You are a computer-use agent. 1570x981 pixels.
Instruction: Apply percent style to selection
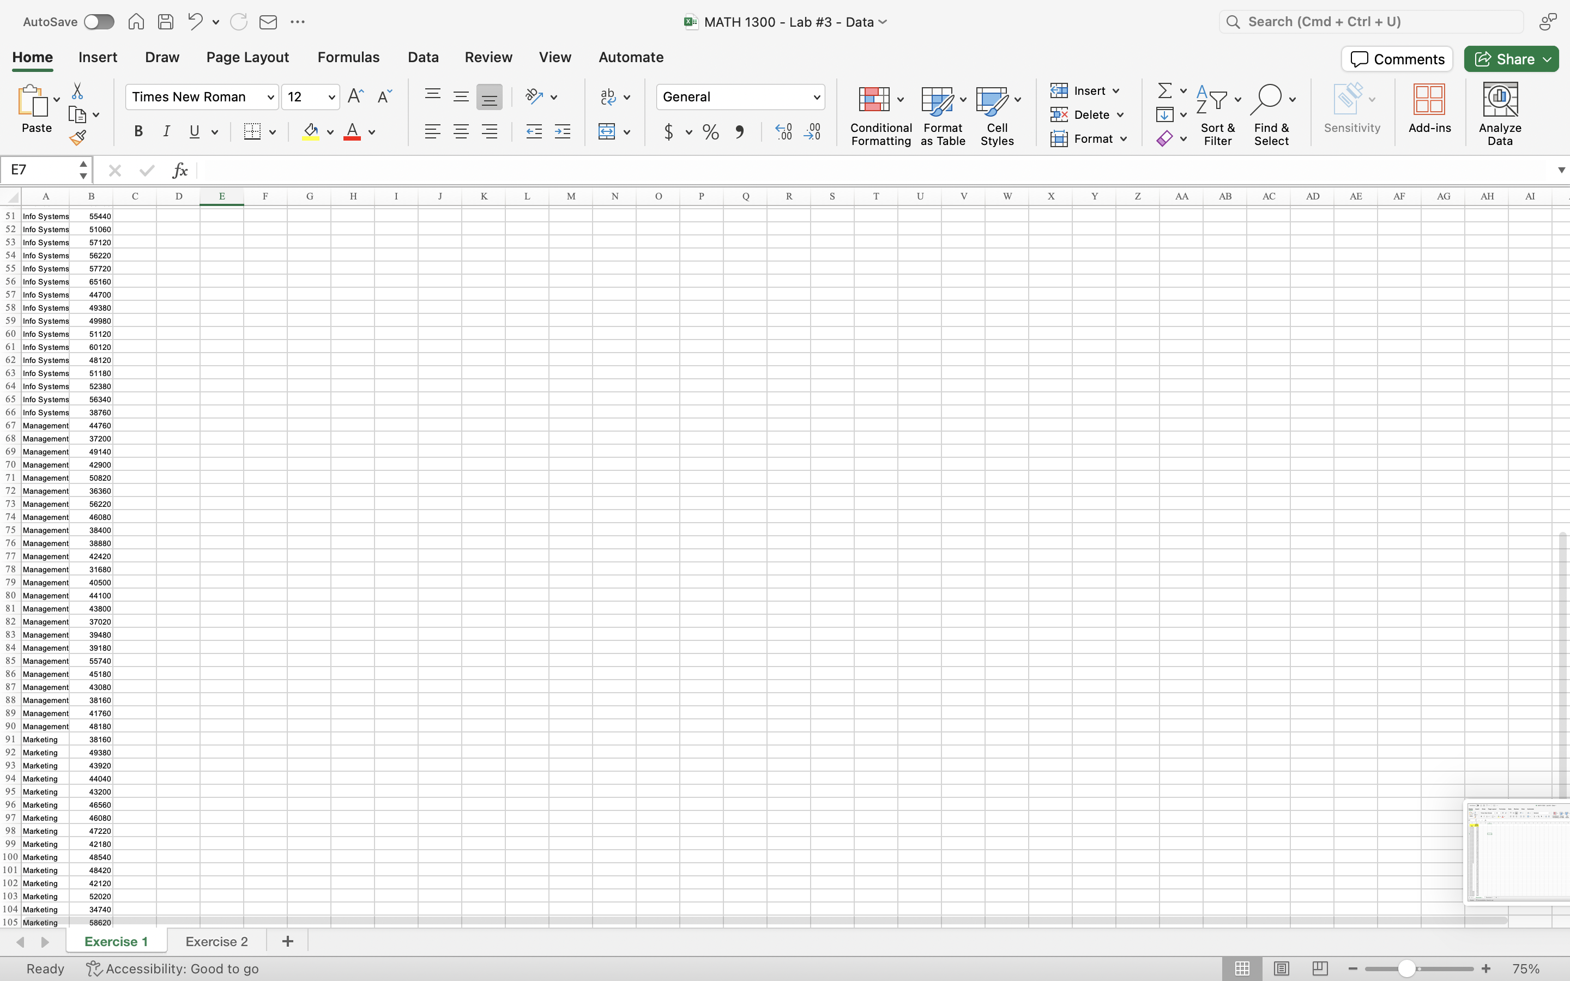point(710,132)
